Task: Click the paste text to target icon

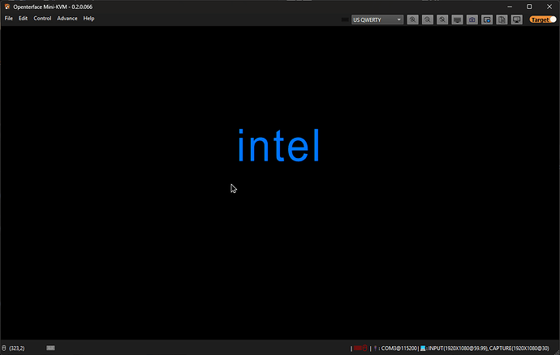Action: tap(502, 19)
